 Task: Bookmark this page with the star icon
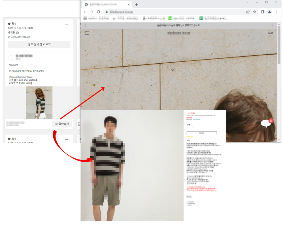254,12
